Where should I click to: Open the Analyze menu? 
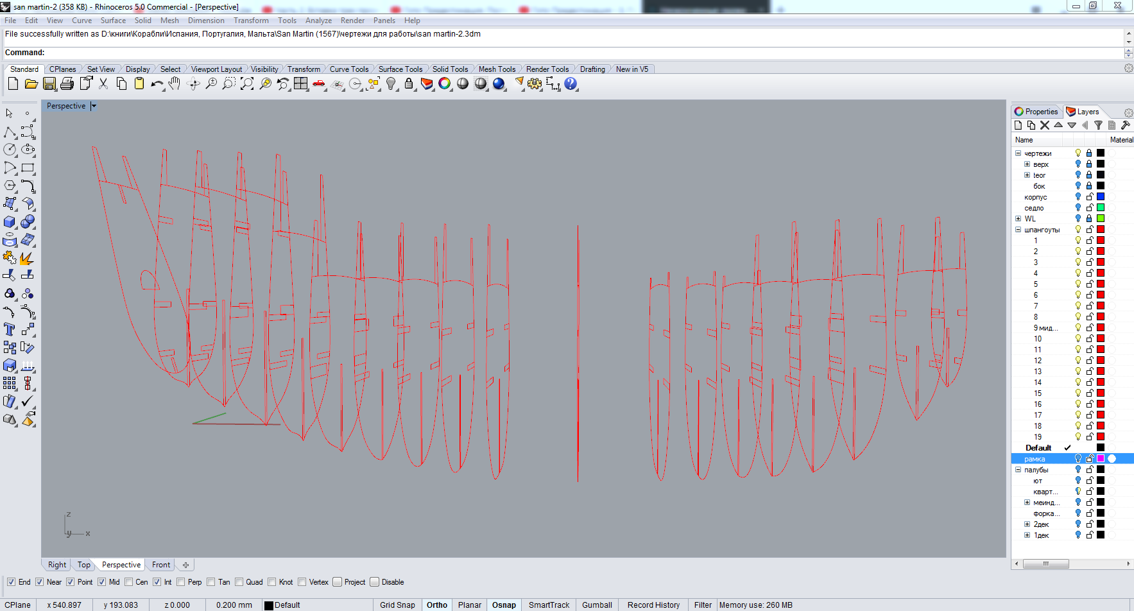318,21
